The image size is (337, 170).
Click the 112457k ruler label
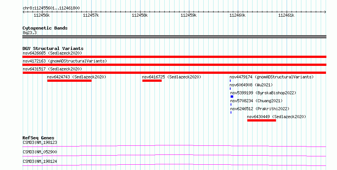click(x=91, y=15)
